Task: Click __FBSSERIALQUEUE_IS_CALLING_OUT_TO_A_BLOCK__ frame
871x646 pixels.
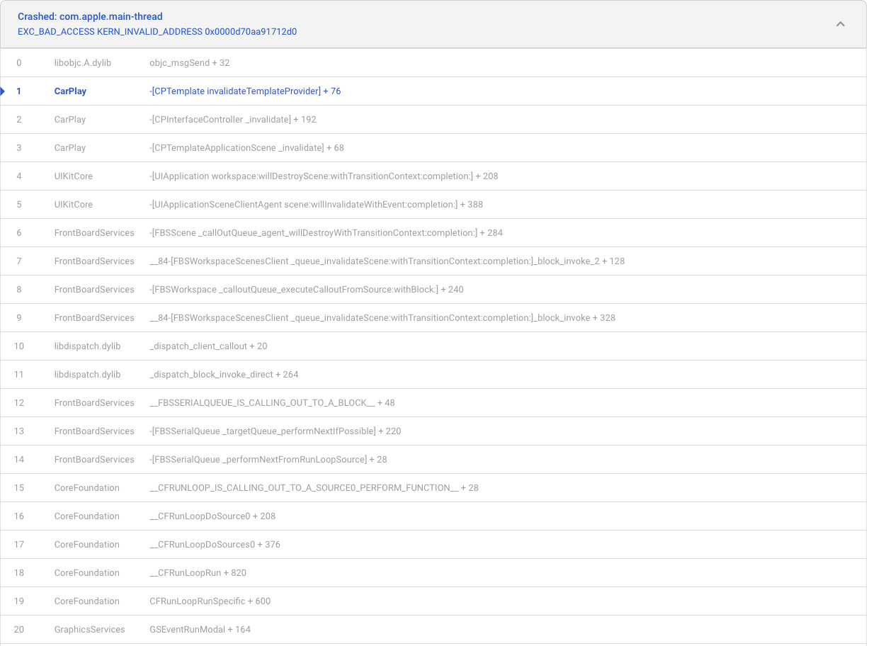Action: coord(272,403)
